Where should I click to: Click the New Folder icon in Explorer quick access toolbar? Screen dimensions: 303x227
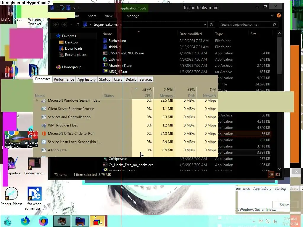68,8
